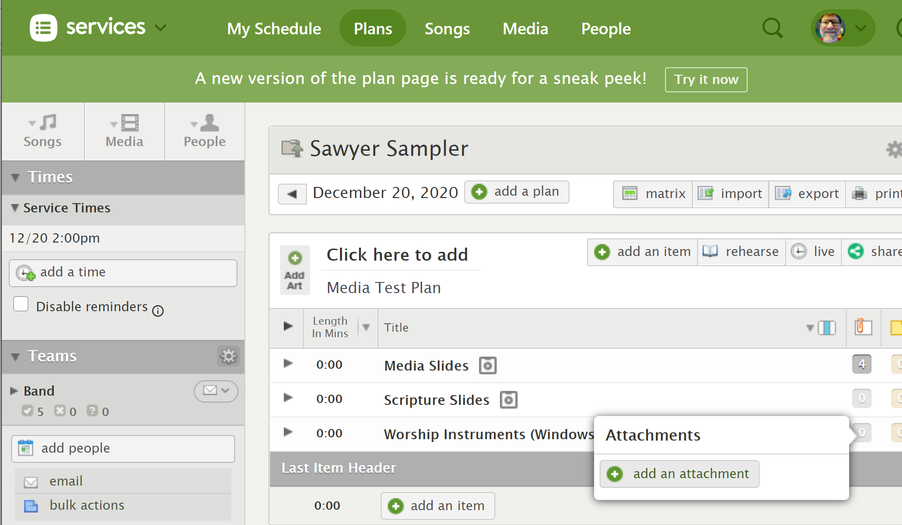Expand the Band team
Screen dimensions: 902x525
tap(14, 391)
